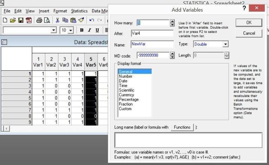The image size is (269, 165).
Task: Click the Undo arrow icon
Action: click(92, 20)
